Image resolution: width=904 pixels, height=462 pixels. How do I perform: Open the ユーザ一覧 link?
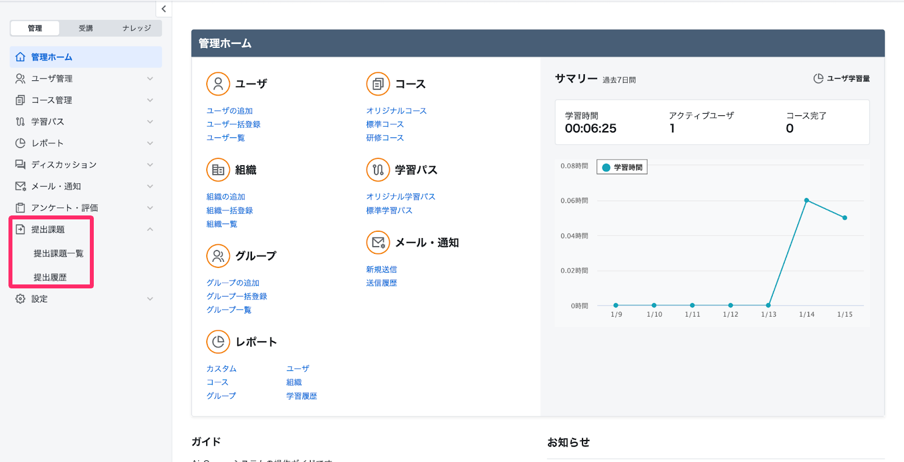point(225,138)
